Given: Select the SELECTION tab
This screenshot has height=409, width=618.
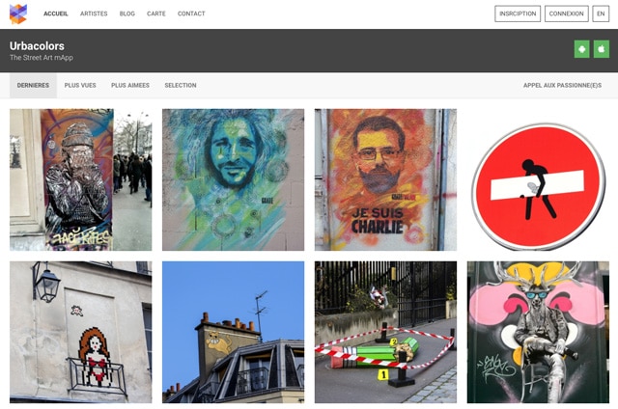Looking at the screenshot, I should click(x=181, y=86).
